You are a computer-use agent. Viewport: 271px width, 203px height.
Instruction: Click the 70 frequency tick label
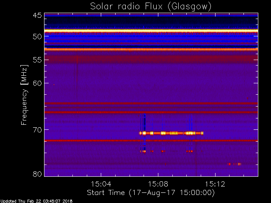(x=37, y=130)
